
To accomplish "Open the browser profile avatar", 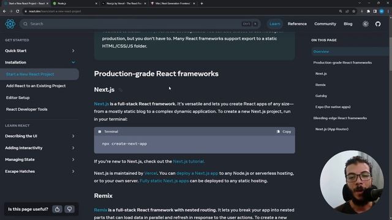I will pyautogui.click(x=382, y=11).
